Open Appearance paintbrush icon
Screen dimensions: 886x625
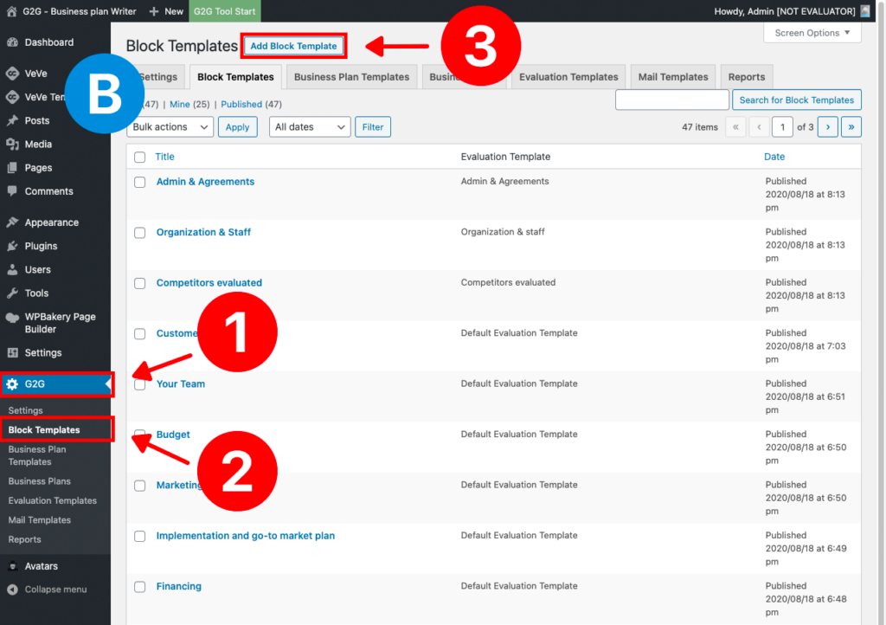click(12, 222)
